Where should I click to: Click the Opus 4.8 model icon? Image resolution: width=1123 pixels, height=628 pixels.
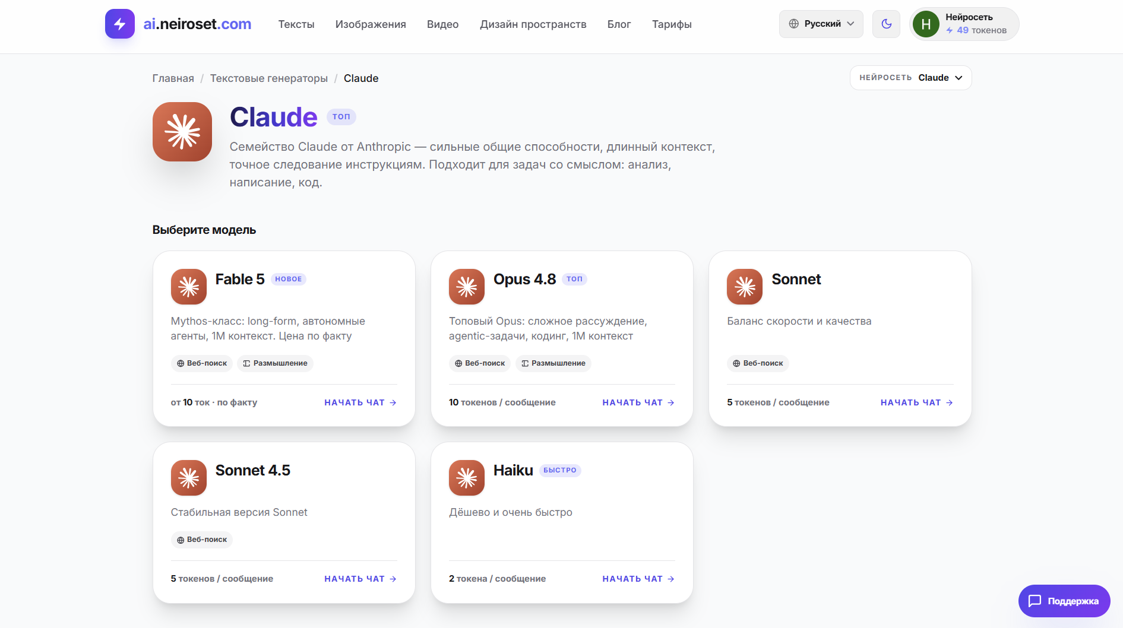467,287
